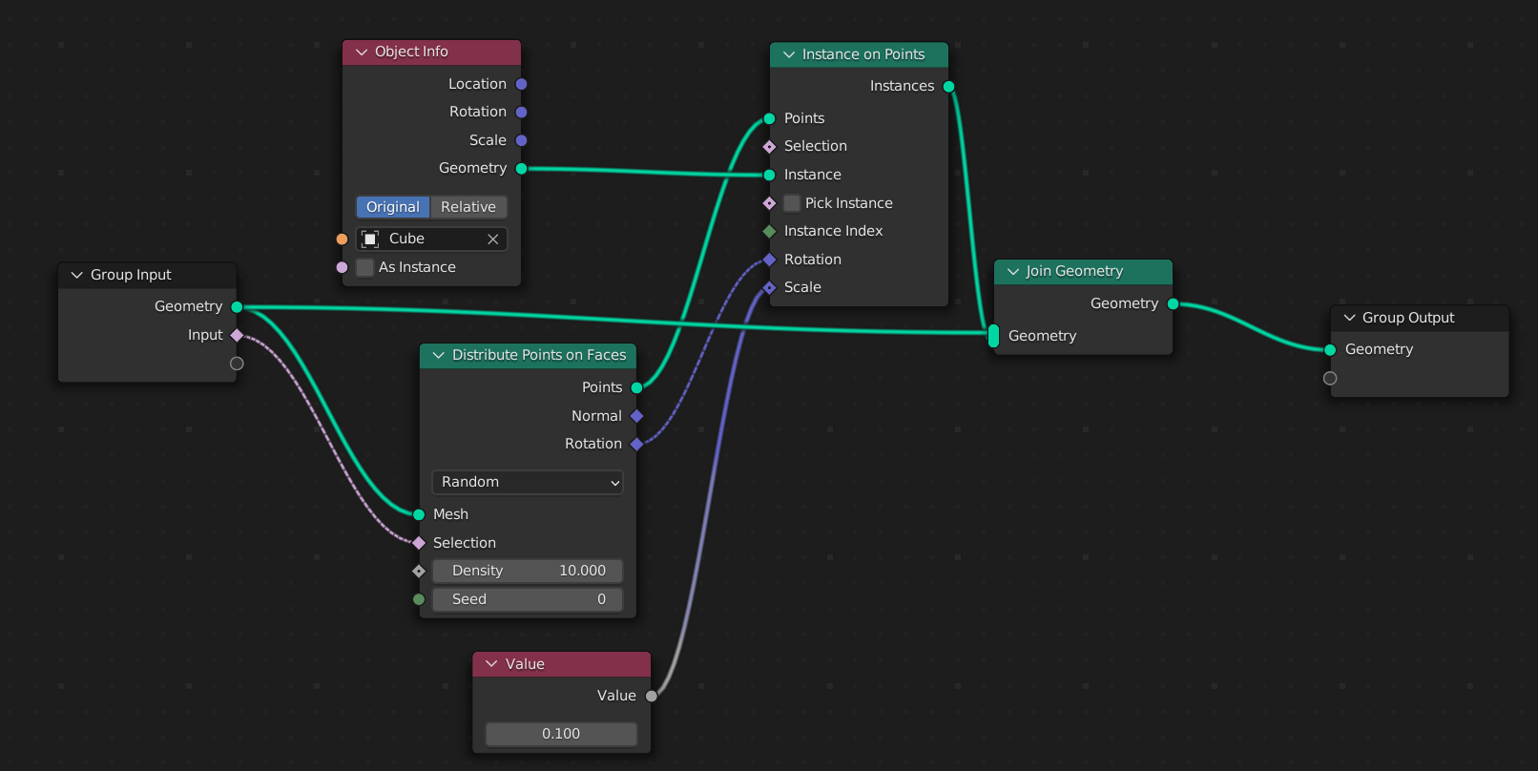Click the As Instance input socket
Viewport: 1538px width, 771px height.
pos(343,267)
